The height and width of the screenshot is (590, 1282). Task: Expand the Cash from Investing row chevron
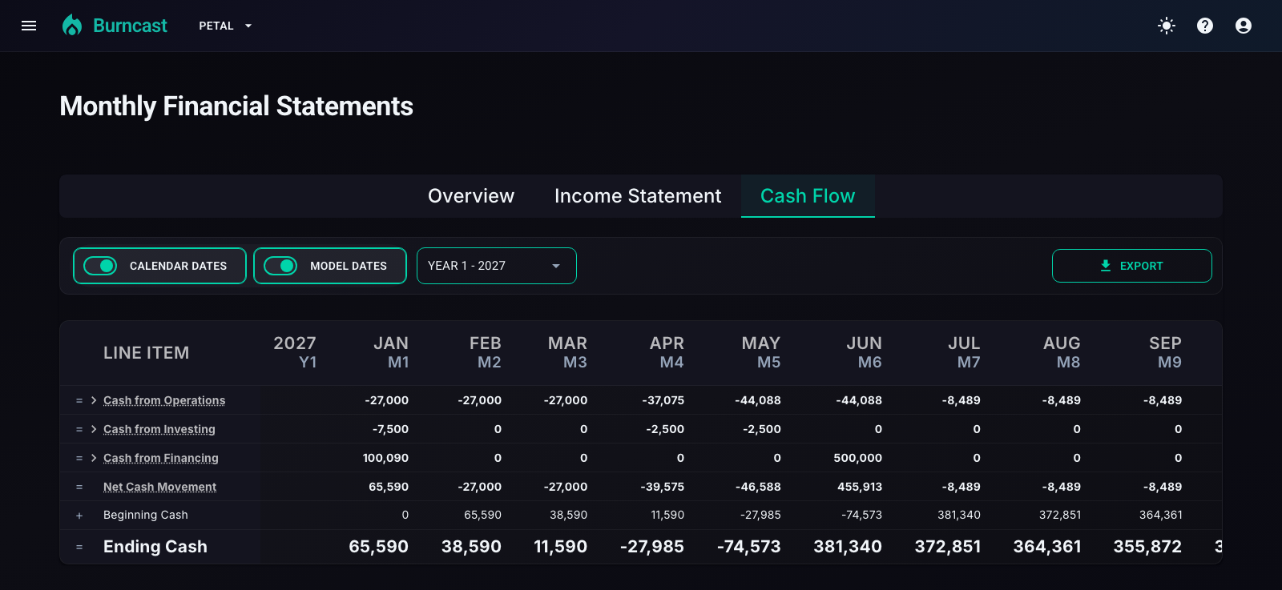coord(94,429)
